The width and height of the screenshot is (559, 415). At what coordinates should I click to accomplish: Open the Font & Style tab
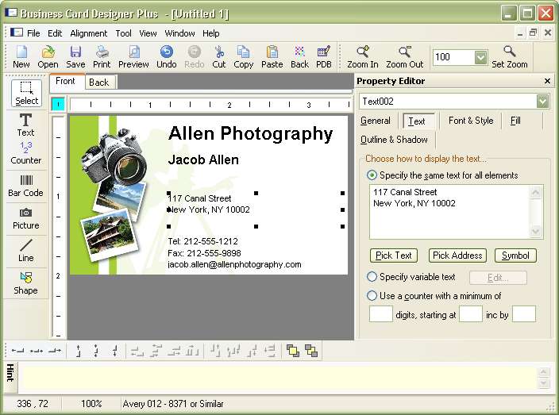pyautogui.click(x=470, y=121)
